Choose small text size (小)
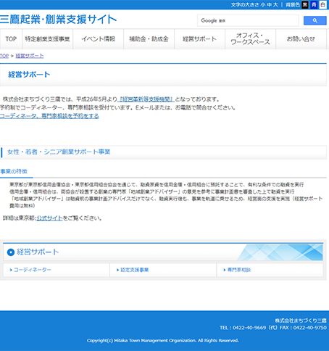Screen dimensions: 329x351 pos(263,5)
